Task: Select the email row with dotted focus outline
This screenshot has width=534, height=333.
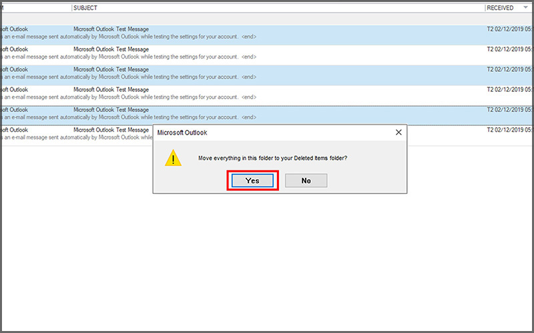Action: pyautogui.click(x=266, y=115)
